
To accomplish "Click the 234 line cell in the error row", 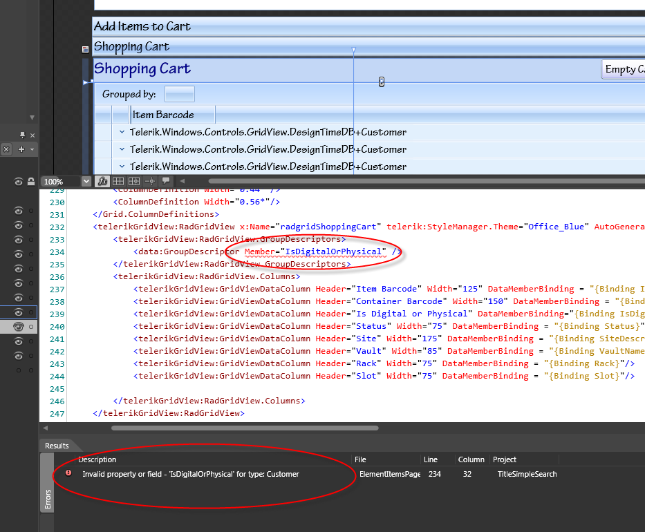I will coord(434,474).
